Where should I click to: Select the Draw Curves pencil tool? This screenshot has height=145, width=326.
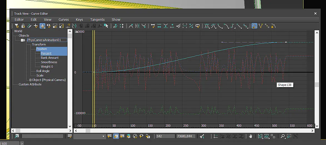pyautogui.click(x=29, y=26)
